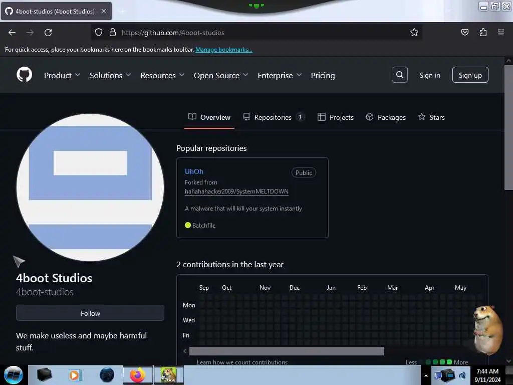513x385 pixels.
Task: Switch to the Packages tab
Action: point(386,117)
